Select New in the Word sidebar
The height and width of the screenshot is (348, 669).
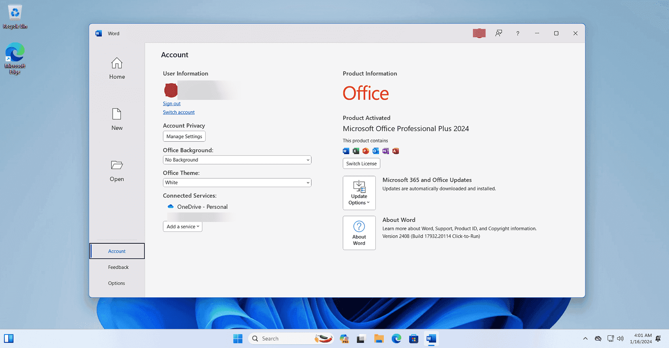coord(117,119)
